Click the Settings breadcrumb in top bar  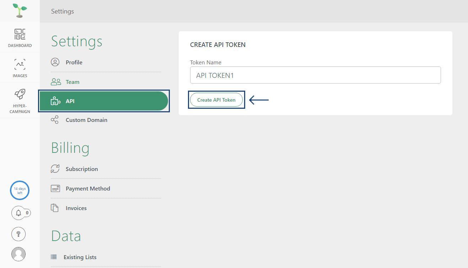click(x=63, y=11)
